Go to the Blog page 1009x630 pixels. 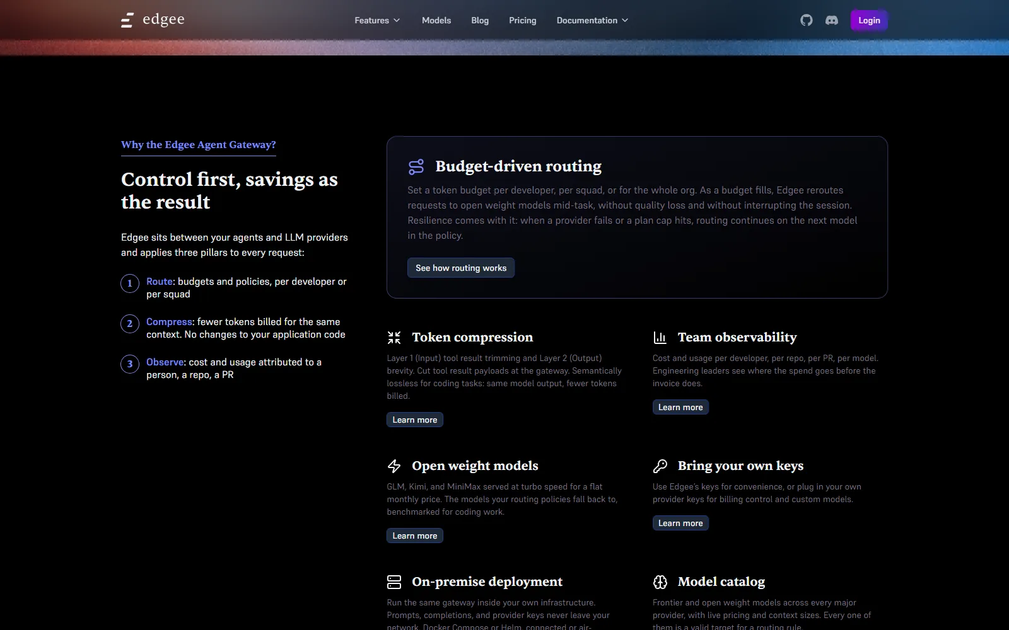click(480, 20)
